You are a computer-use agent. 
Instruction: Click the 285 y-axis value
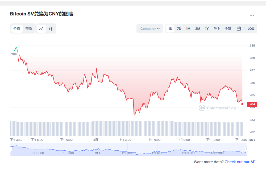[x=252, y=95]
